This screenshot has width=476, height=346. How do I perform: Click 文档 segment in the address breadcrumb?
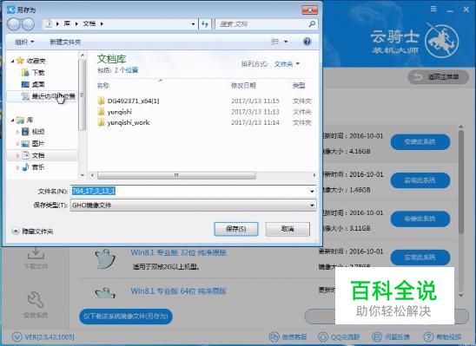click(x=89, y=23)
